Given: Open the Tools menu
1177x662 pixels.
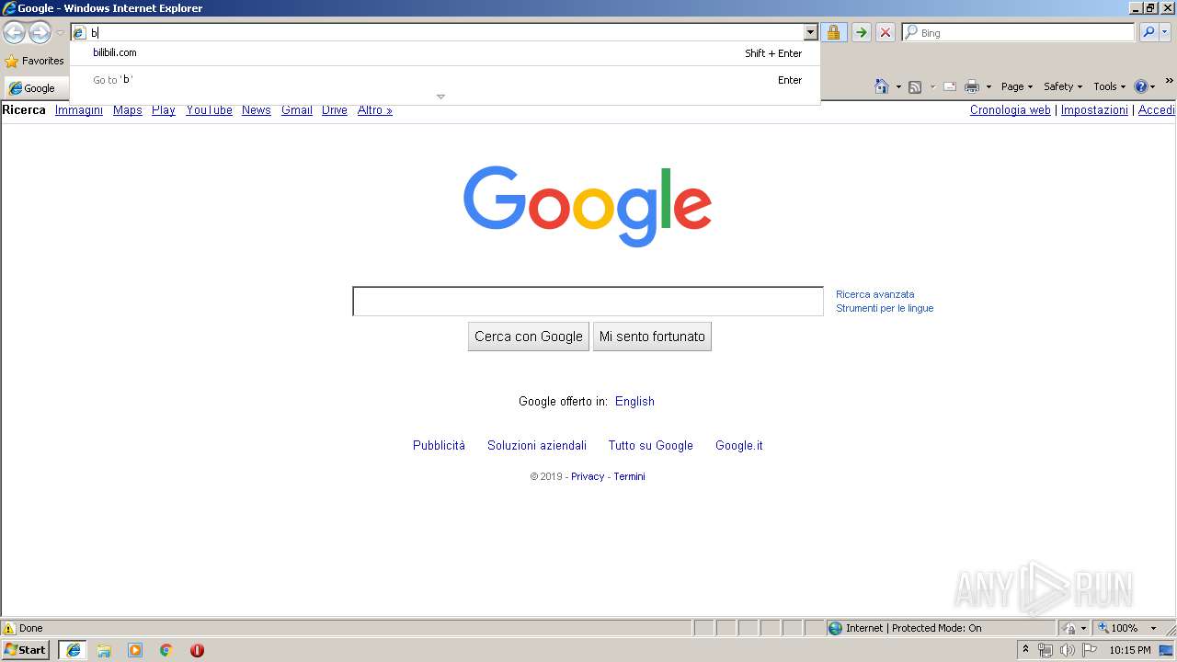Looking at the screenshot, I should tap(1110, 86).
